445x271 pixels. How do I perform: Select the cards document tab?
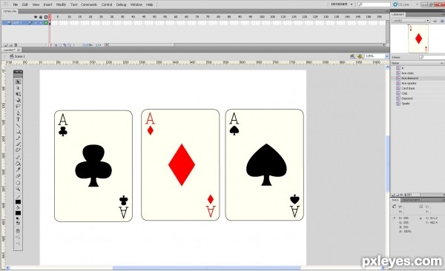click(11, 50)
